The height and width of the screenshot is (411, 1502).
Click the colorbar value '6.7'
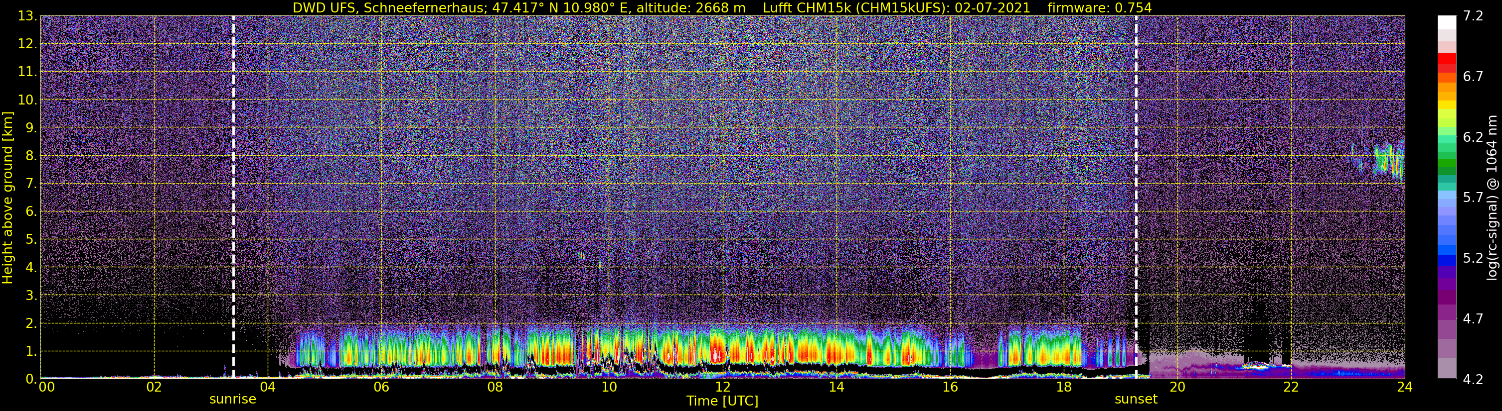tap(1473, 76)
